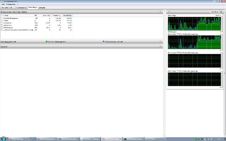Click the network tray icon
The image size is (226, 141).
[x=205, y=139]
